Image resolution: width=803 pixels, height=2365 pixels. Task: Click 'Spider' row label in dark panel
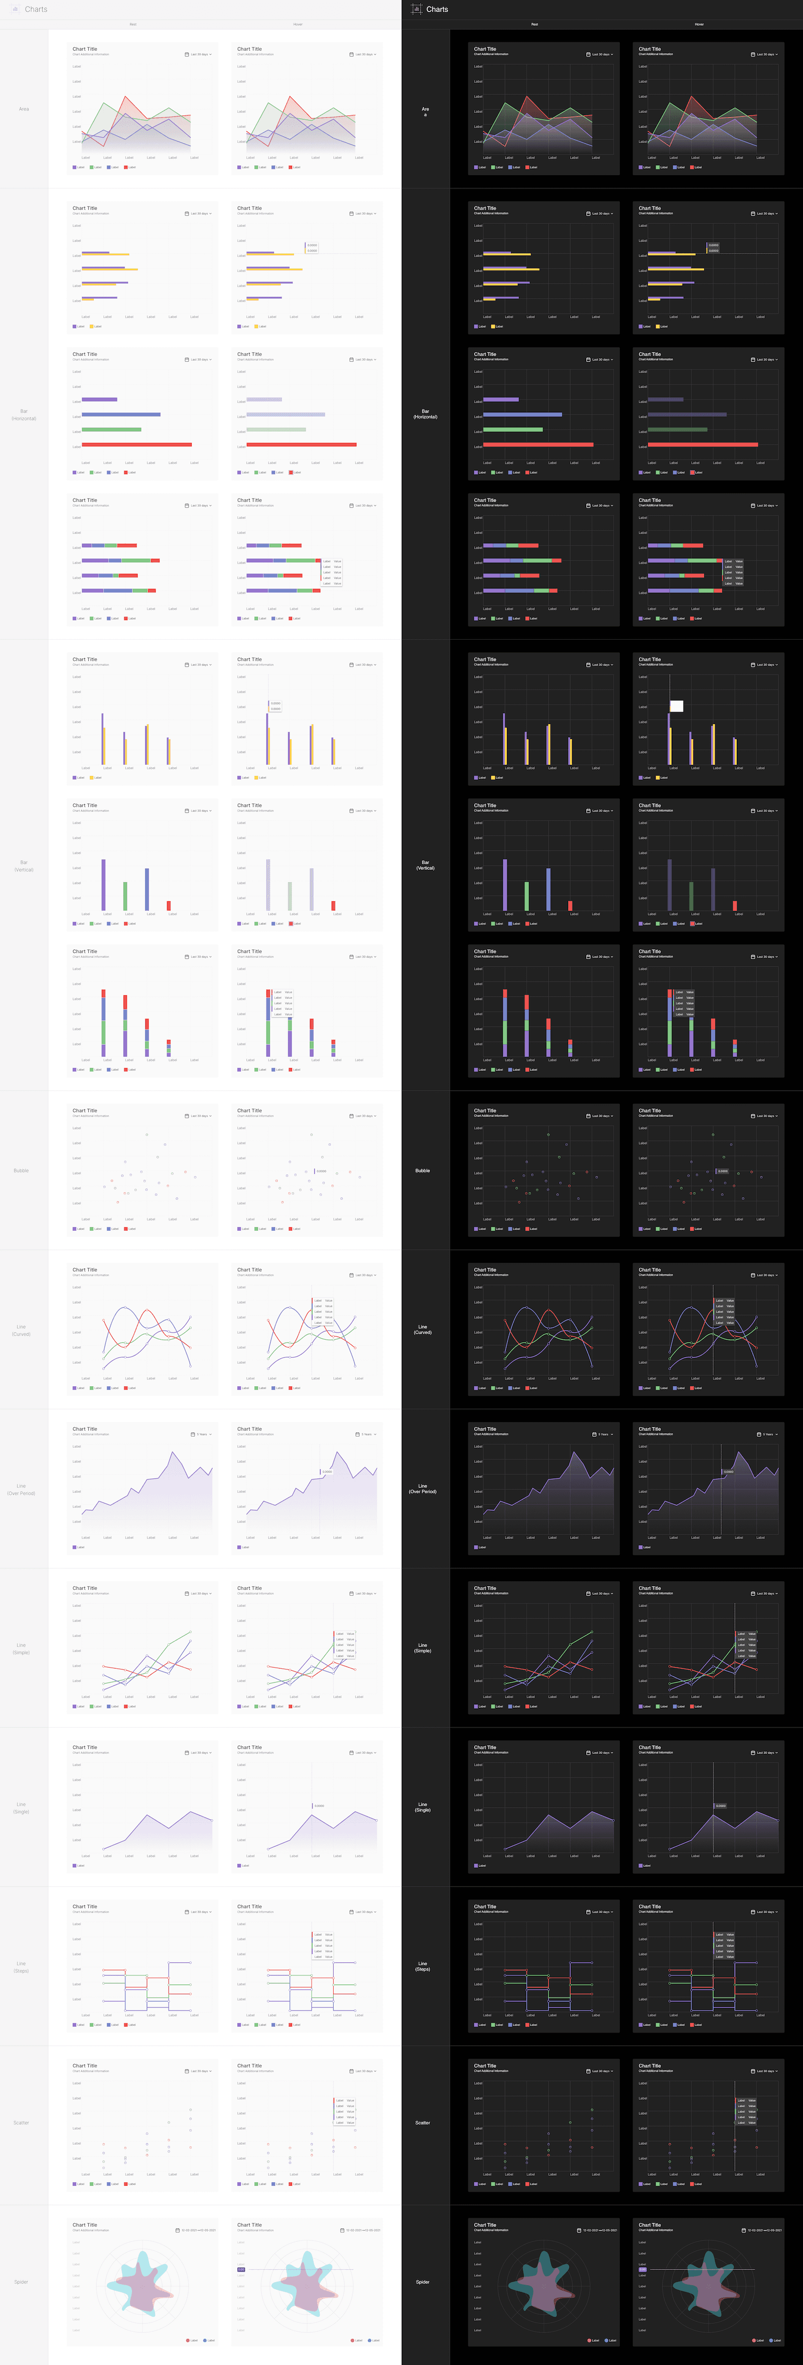(x=422, y=2282)
